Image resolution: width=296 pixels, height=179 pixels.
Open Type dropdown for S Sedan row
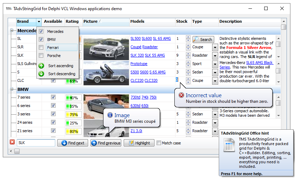215,72
